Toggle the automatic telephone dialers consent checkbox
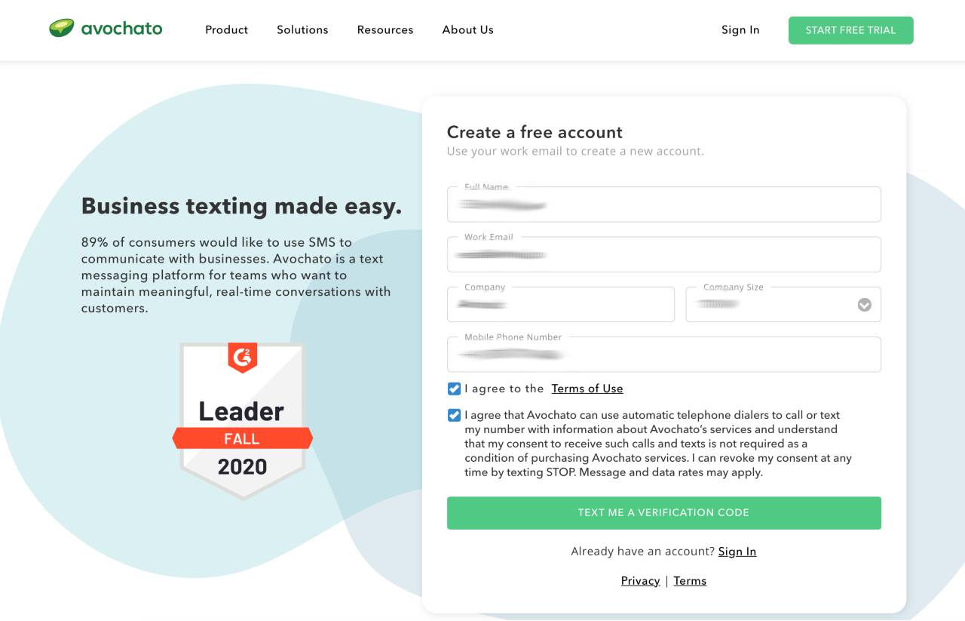Image resolution: width=965 pixels, height=621 pixels. (x=454, y=415)
